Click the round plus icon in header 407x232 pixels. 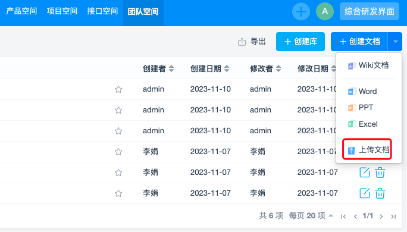[301, 11]
